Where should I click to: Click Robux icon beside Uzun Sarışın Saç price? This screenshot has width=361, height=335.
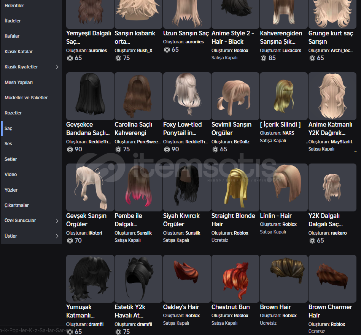tap(167, 50)
